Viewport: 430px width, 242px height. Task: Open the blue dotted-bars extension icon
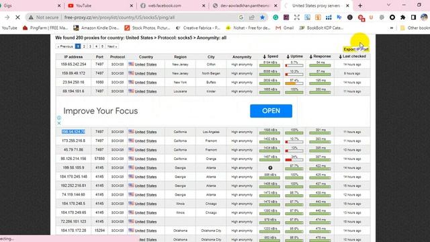329,17
